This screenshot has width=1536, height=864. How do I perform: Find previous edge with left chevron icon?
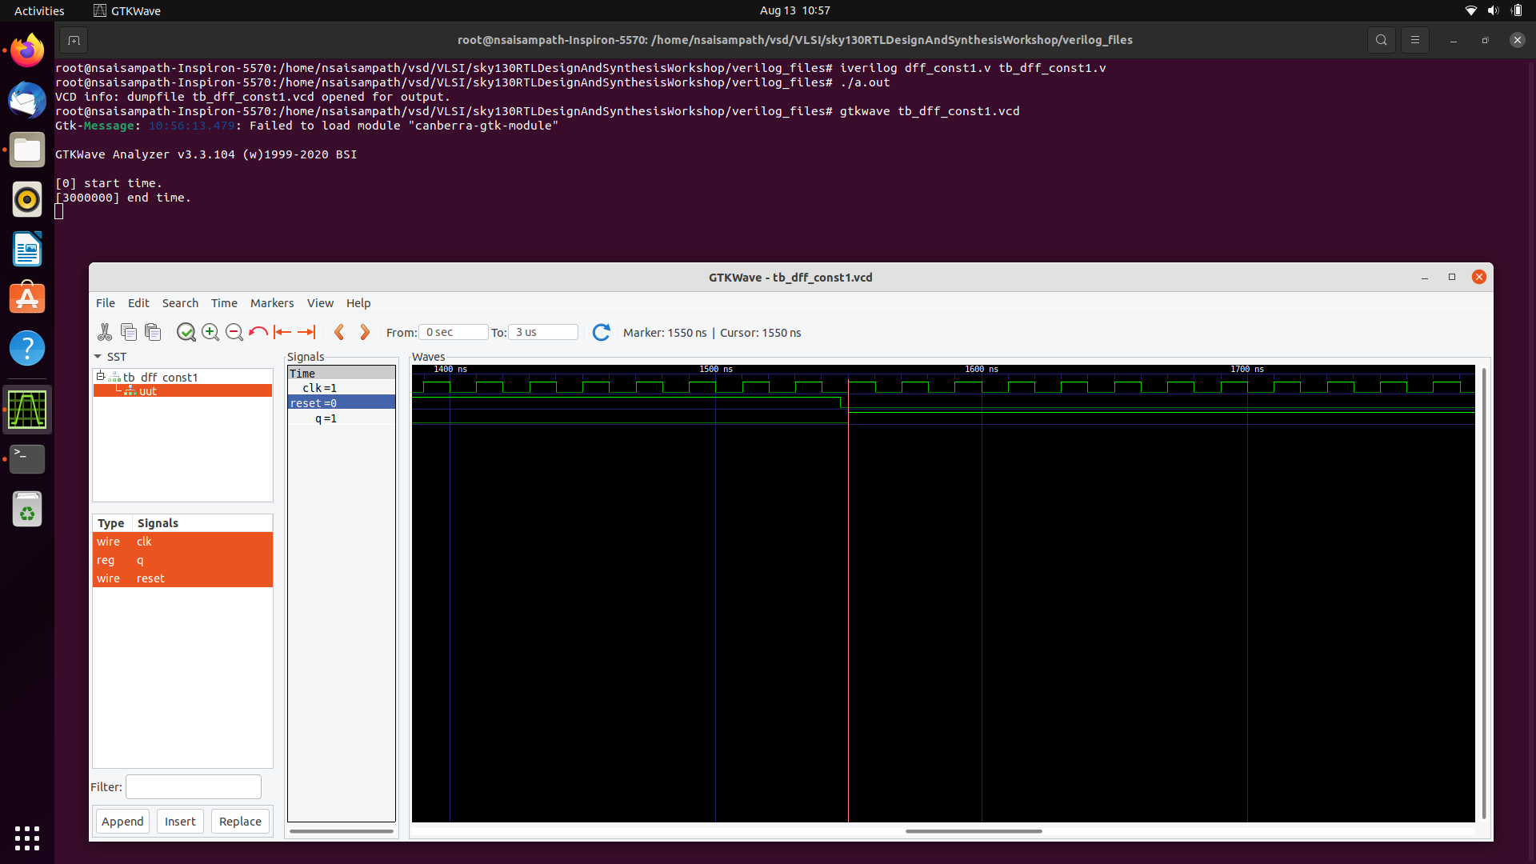[339, 332]
